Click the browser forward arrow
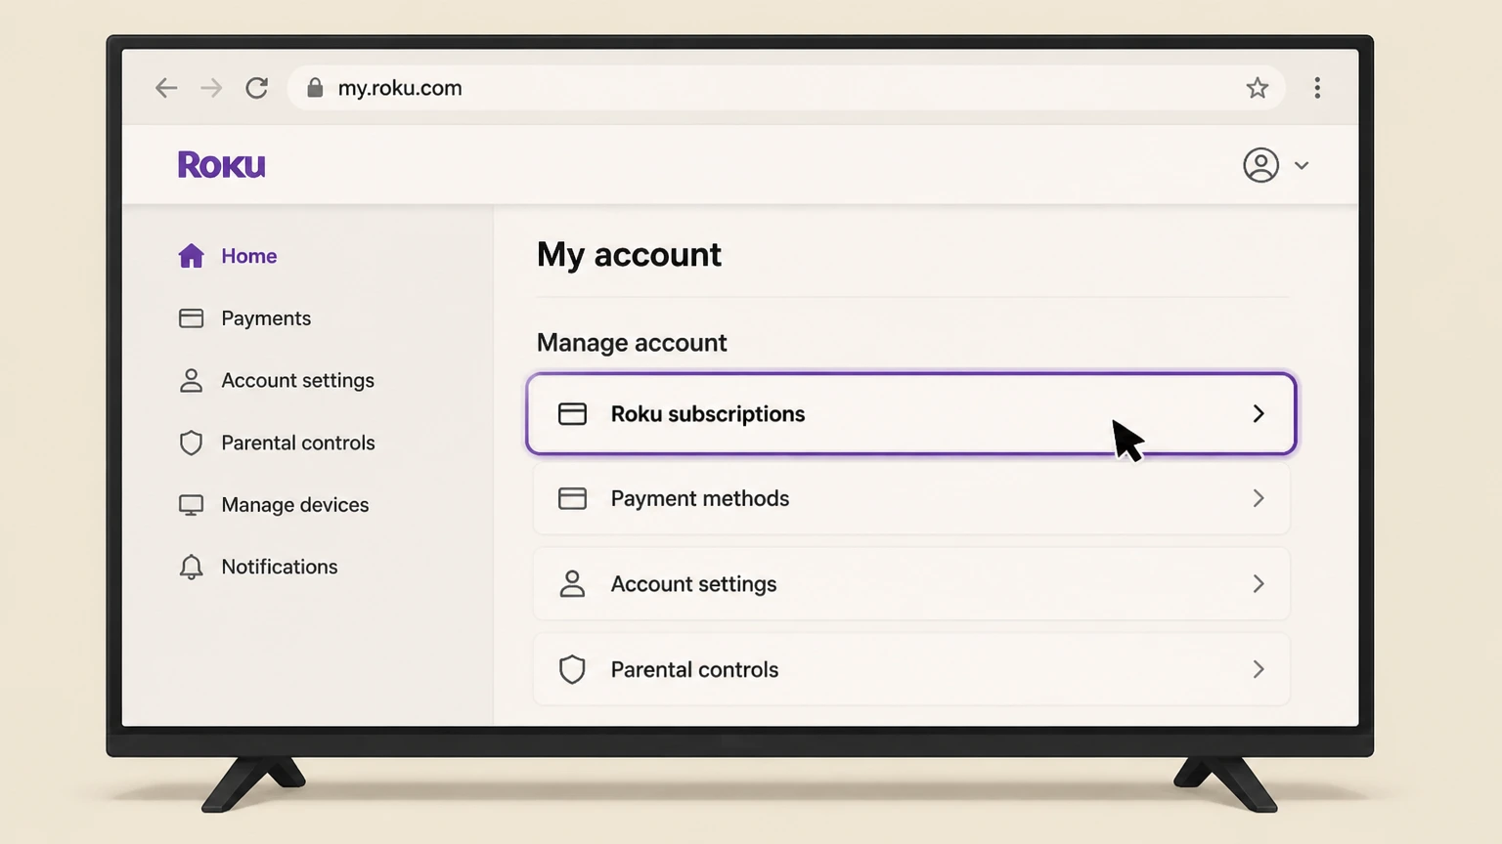1502x844 pixels. [211, 88]
